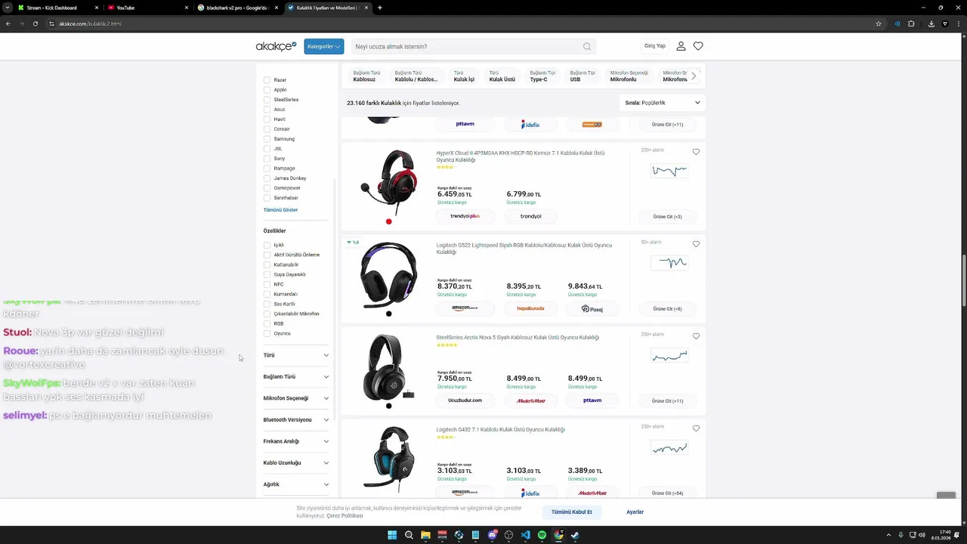Open Steam from the taskbar
The height and width of the screenshot is (544, 967).
coord(575,535)
